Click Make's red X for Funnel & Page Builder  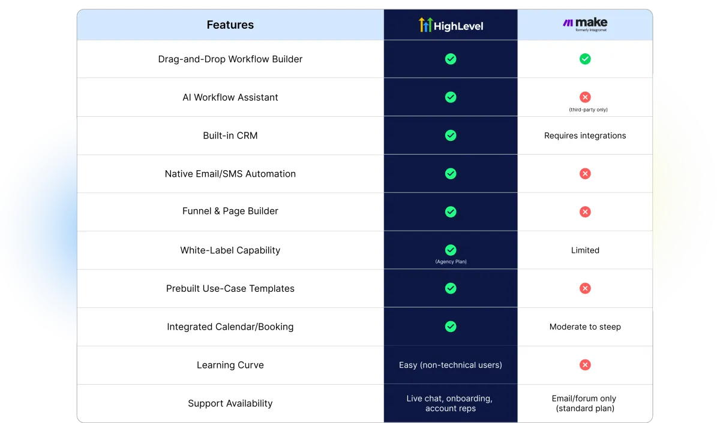pyautogui.click(x=585, y=211)
